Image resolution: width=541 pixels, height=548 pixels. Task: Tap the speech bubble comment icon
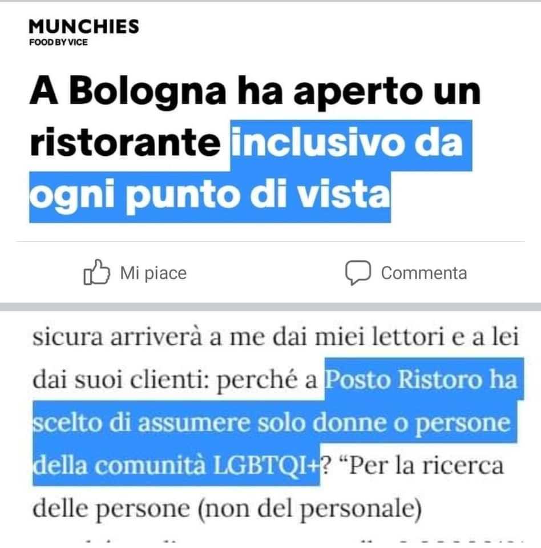pos(358,273)
